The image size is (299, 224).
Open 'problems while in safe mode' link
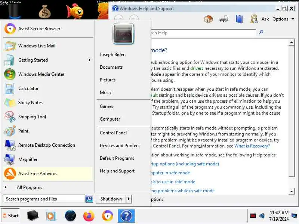coord(183,191)
